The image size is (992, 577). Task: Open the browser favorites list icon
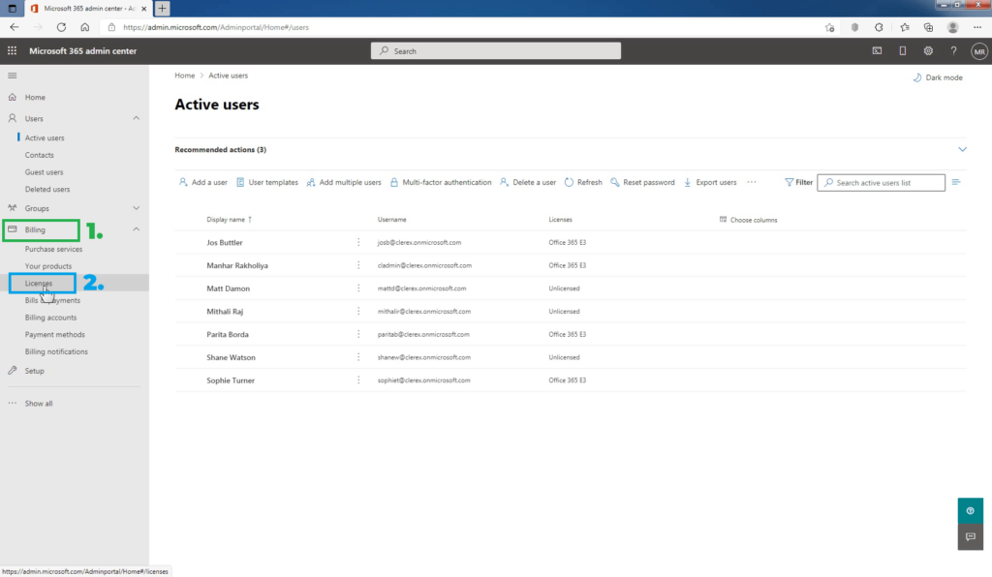[905, 27]
